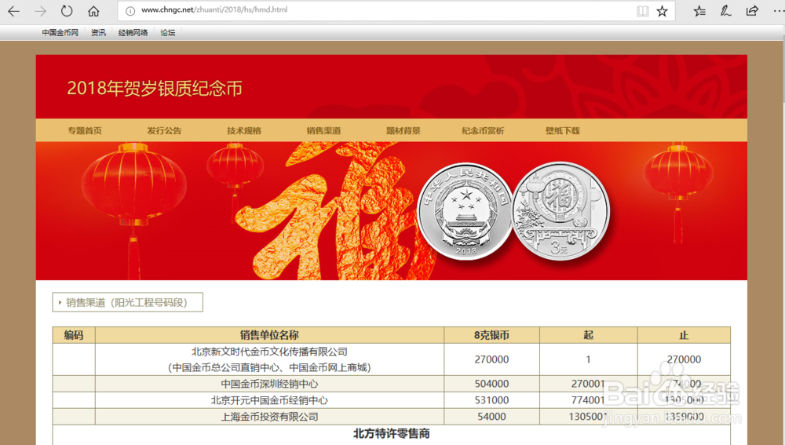Open the favorites hub
Viewport: 785px width, 445px height.
click(699, 11)
